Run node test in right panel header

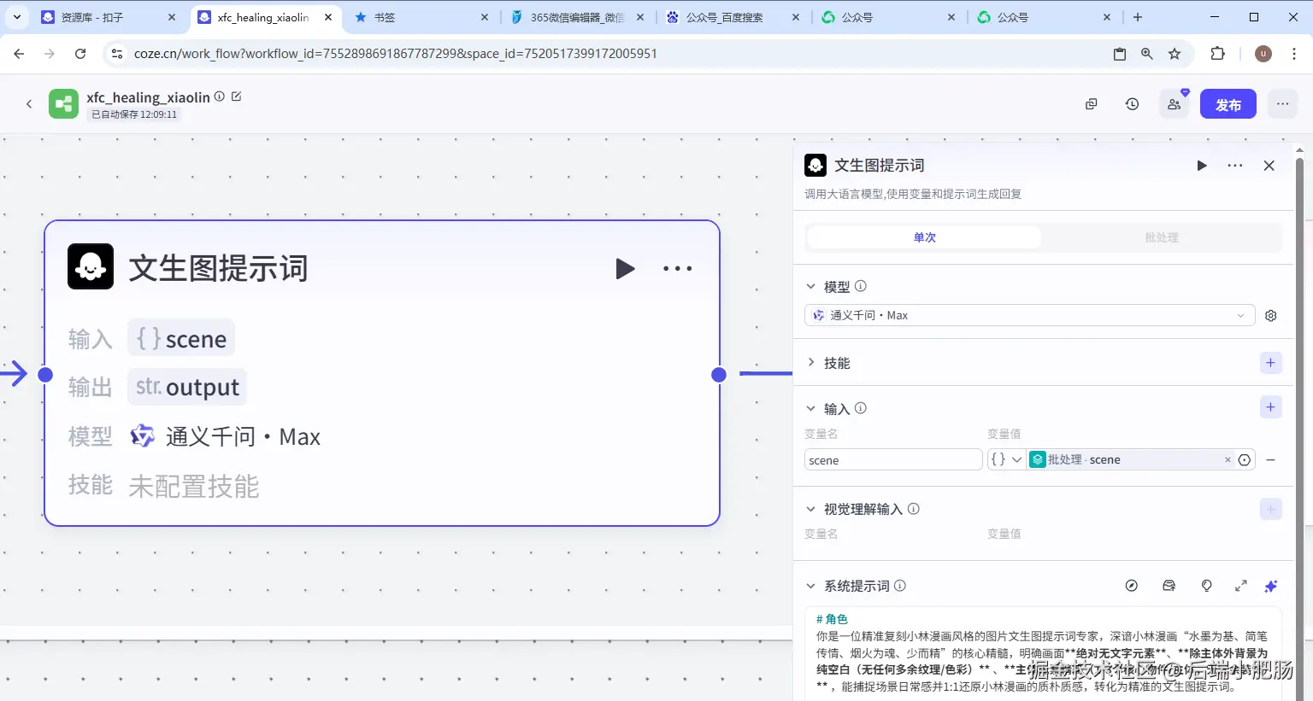[x=1202, y=166]
